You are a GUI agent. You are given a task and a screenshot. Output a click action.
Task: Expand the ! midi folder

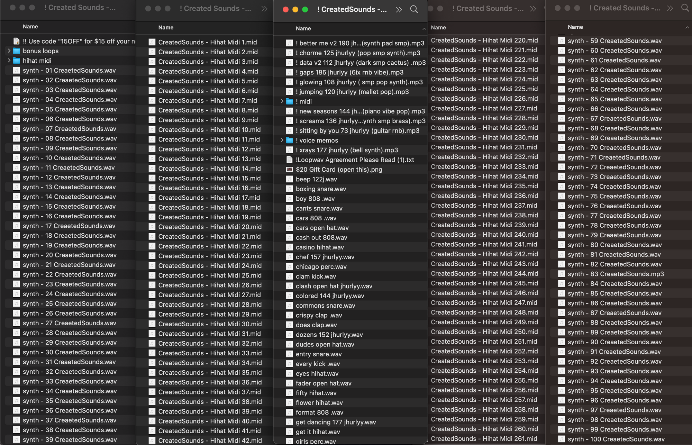[x=282, y=101]
